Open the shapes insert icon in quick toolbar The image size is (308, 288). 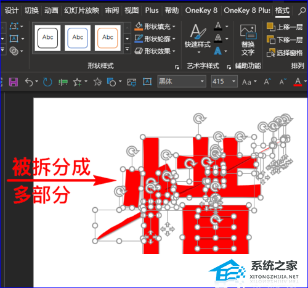click(111, 82)
